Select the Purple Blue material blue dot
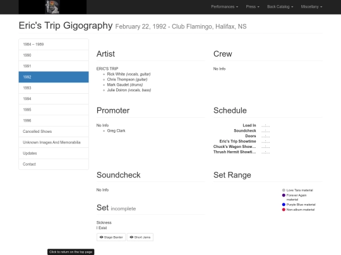 (x=284, y=205)
